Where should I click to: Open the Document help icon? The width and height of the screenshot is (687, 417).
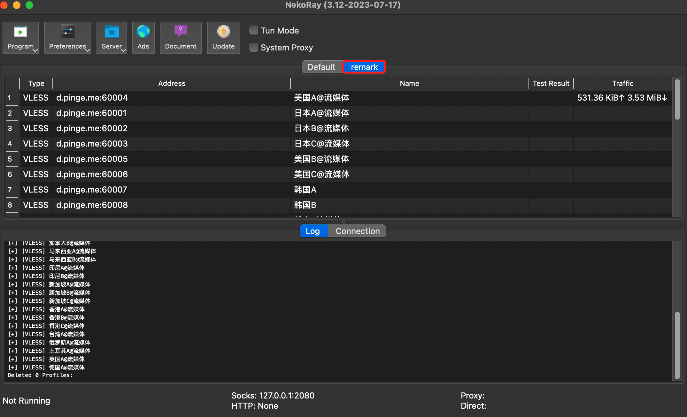coord(181,32)
